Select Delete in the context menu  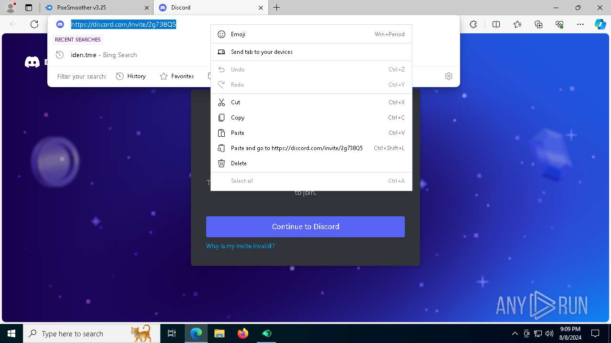click(311, 163)
